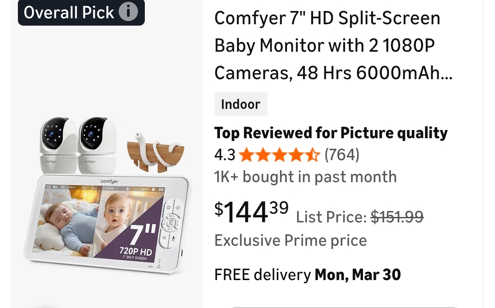Click the 4.3 rating number

click(x=225, y=155)
